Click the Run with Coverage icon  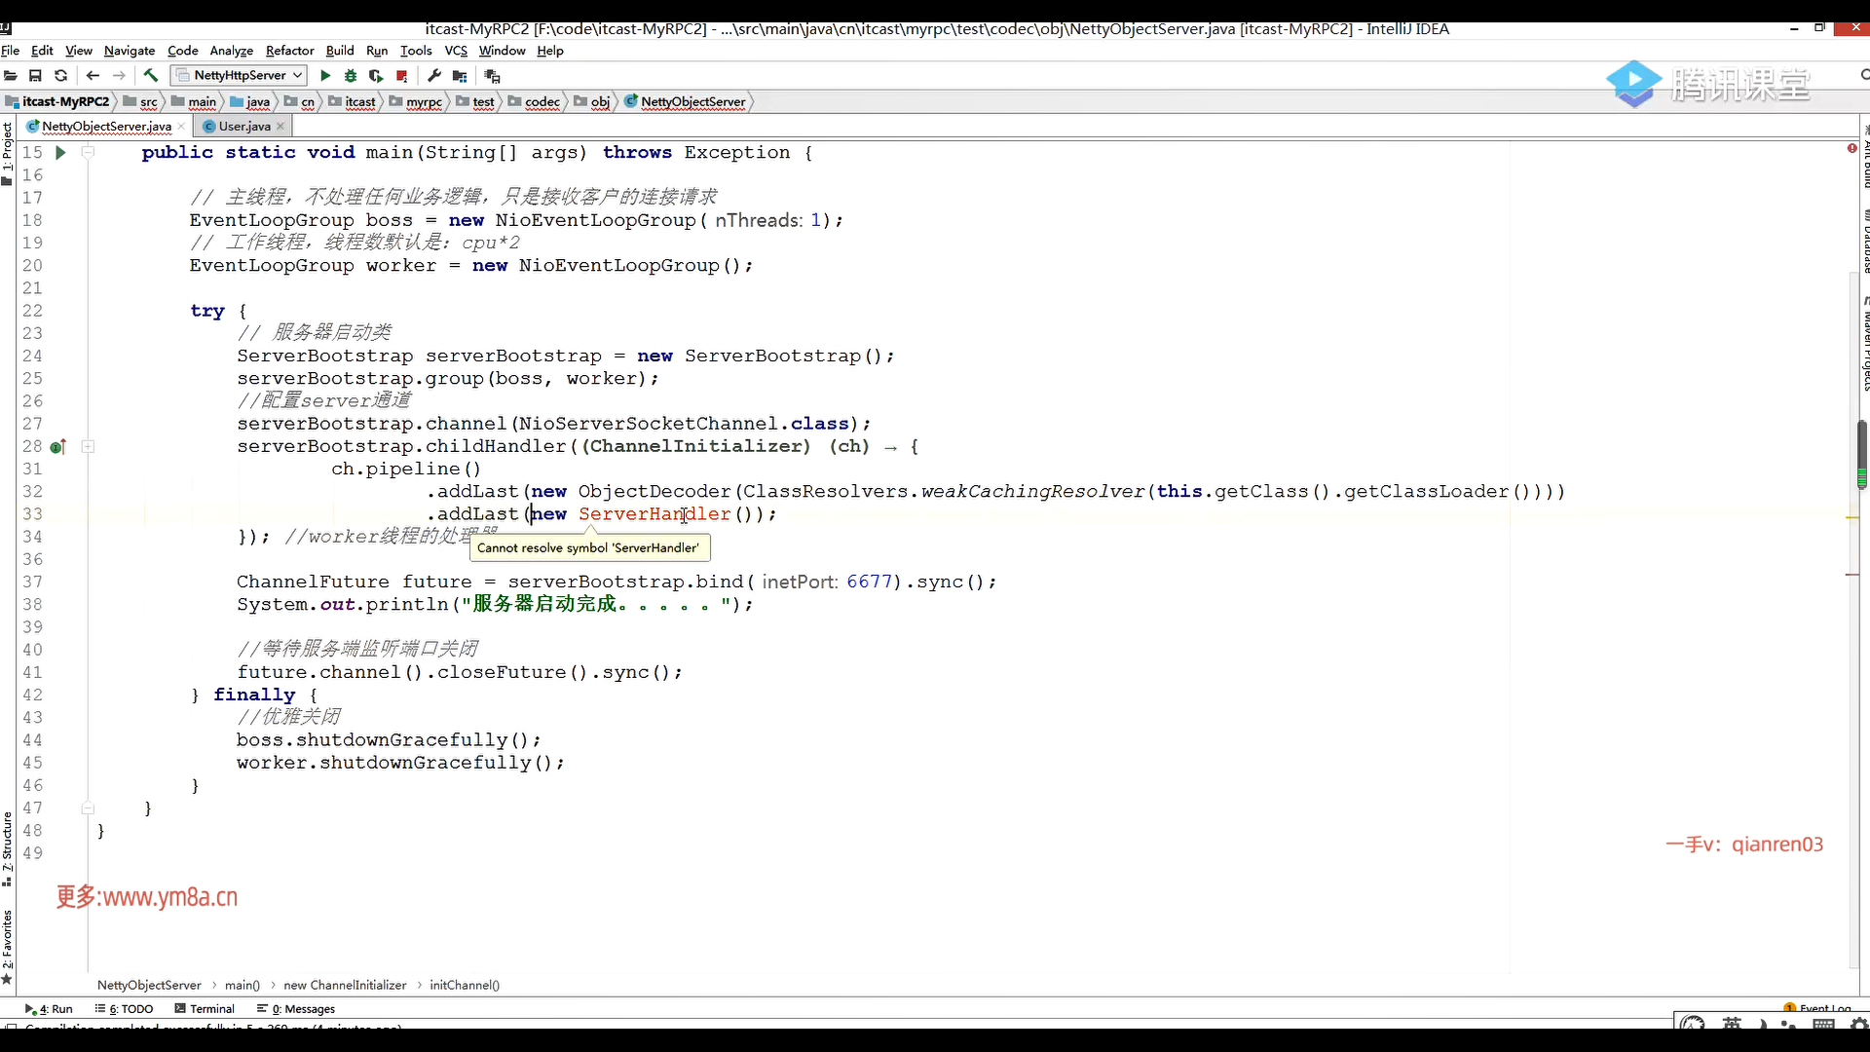[376, 76]
